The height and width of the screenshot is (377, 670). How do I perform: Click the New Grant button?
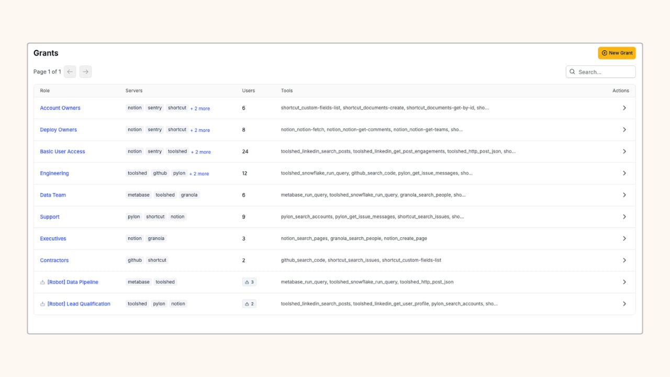[x=617, y=53]
